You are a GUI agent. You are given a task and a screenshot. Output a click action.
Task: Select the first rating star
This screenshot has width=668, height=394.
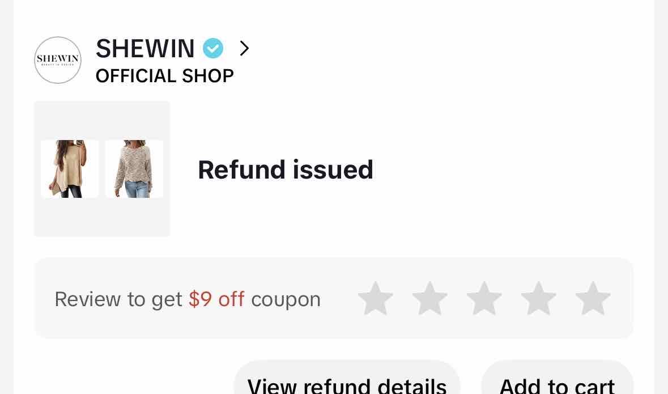click(x=375, y=298)
